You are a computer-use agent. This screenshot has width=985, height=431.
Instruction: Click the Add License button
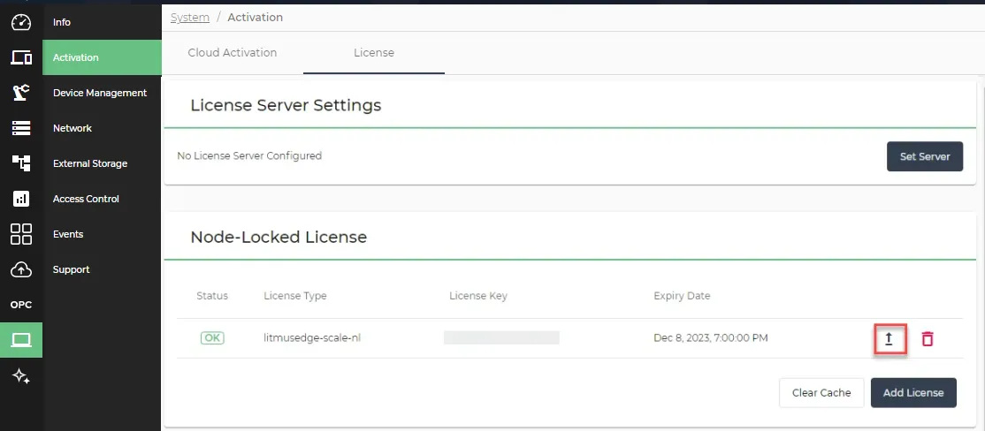[x=913, y=393]
